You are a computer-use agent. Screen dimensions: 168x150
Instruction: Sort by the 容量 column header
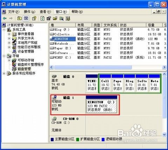point(154,25)
